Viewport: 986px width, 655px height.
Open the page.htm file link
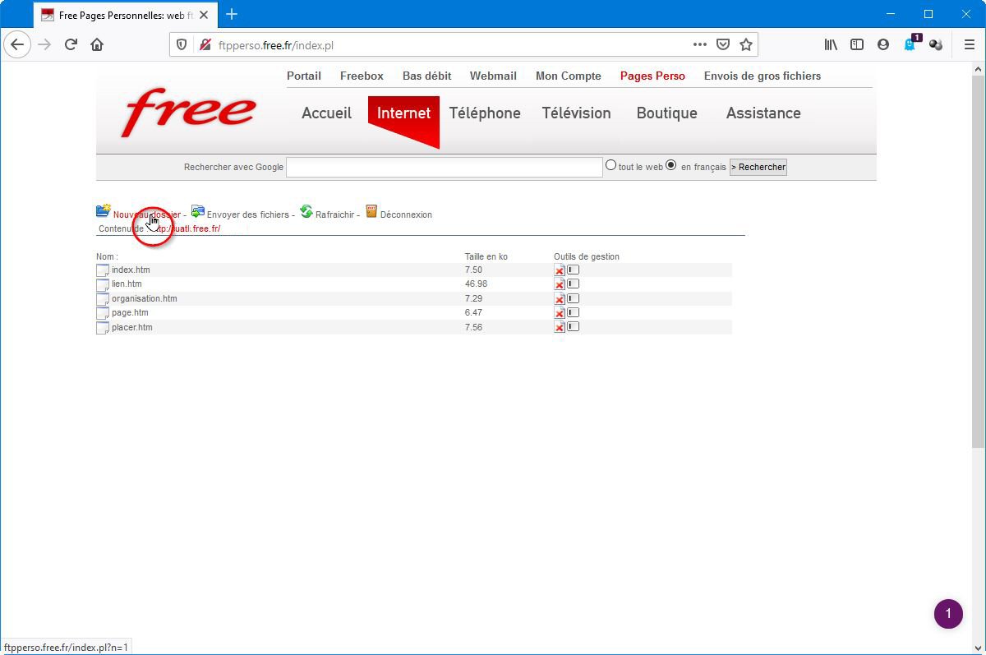(130, 312)
